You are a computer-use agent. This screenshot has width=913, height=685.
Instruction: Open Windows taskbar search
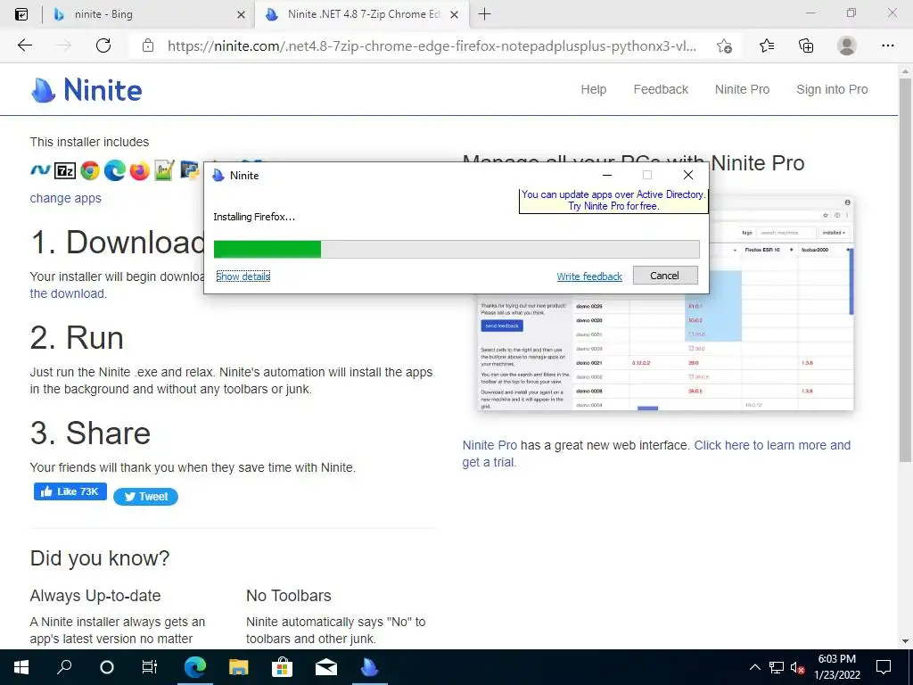(x=64, y=667)
